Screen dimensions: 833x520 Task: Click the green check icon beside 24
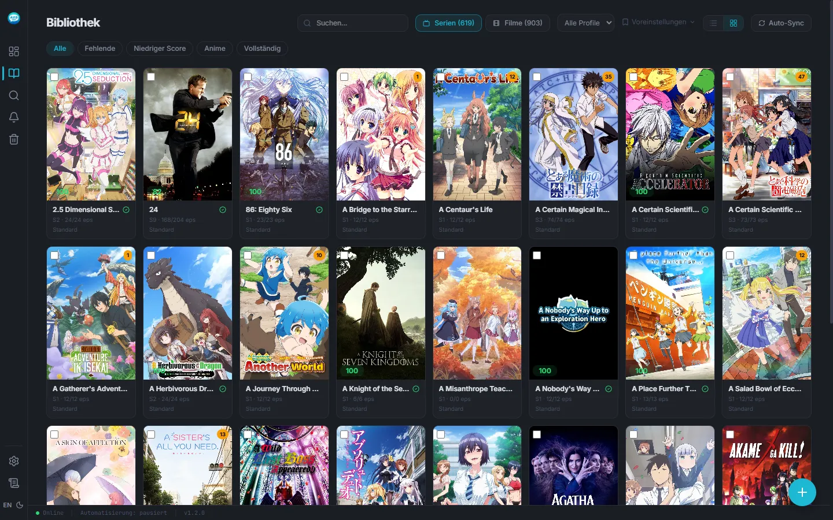(x=223, y=210)
